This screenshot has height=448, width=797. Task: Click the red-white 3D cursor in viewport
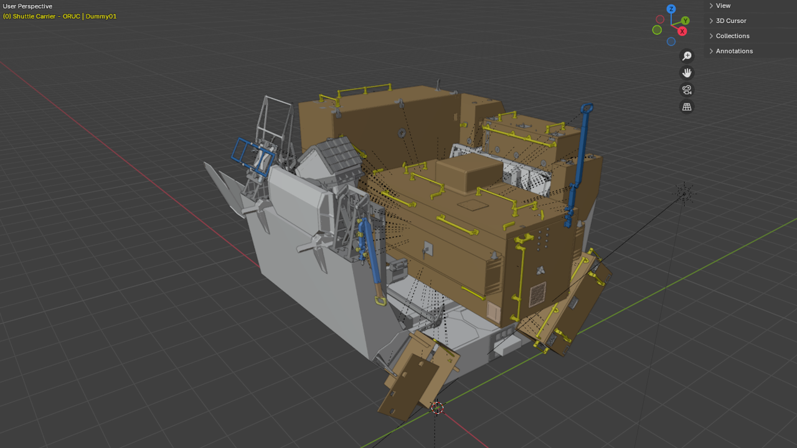(x=437, y=408)
